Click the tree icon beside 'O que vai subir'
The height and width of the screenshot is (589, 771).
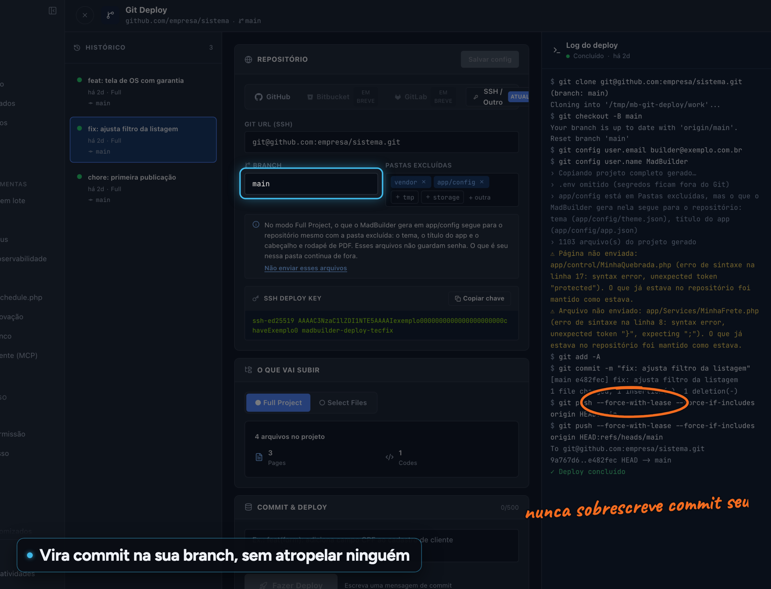tap(248, 370)
